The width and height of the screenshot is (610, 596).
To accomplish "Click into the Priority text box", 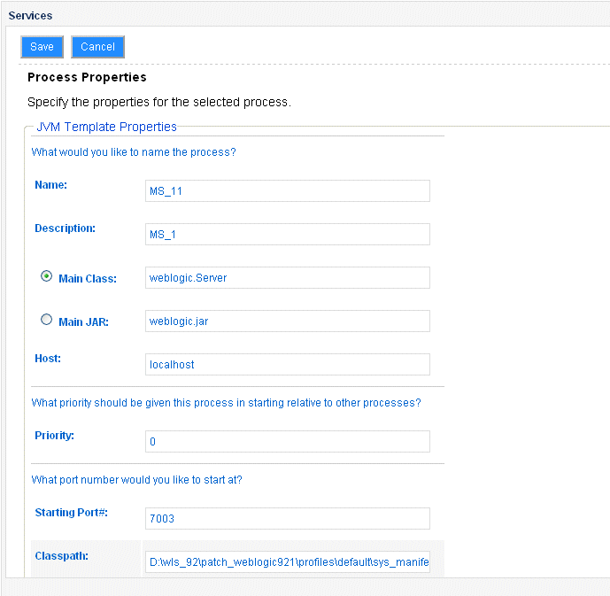I will point(287,441).
